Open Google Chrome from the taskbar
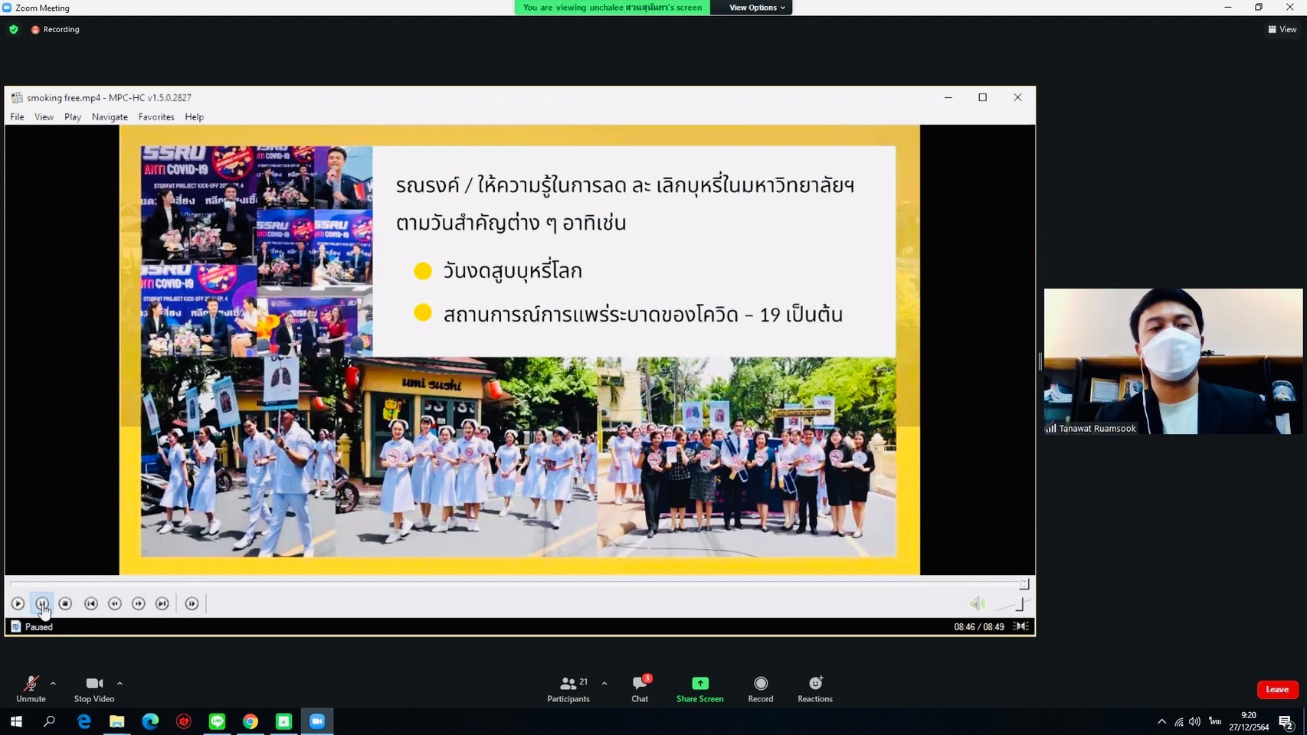 pos(251,721)
